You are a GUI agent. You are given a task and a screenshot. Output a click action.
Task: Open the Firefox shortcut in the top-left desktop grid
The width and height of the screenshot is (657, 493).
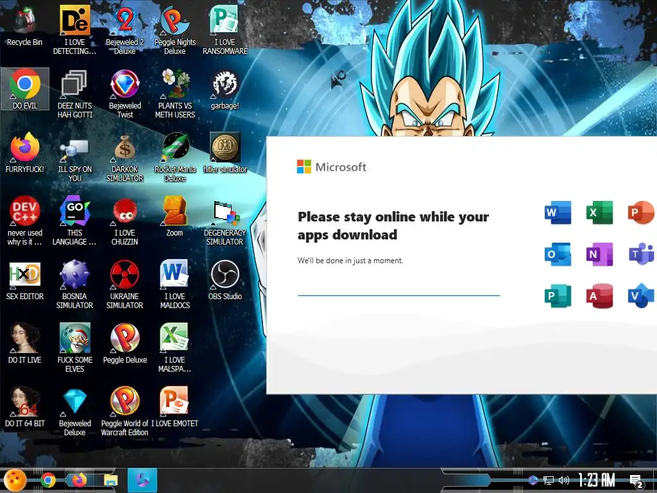25,153
